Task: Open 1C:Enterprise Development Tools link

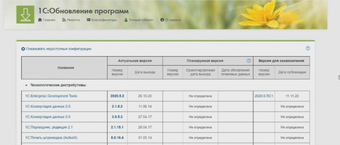Action: (49, 96)
